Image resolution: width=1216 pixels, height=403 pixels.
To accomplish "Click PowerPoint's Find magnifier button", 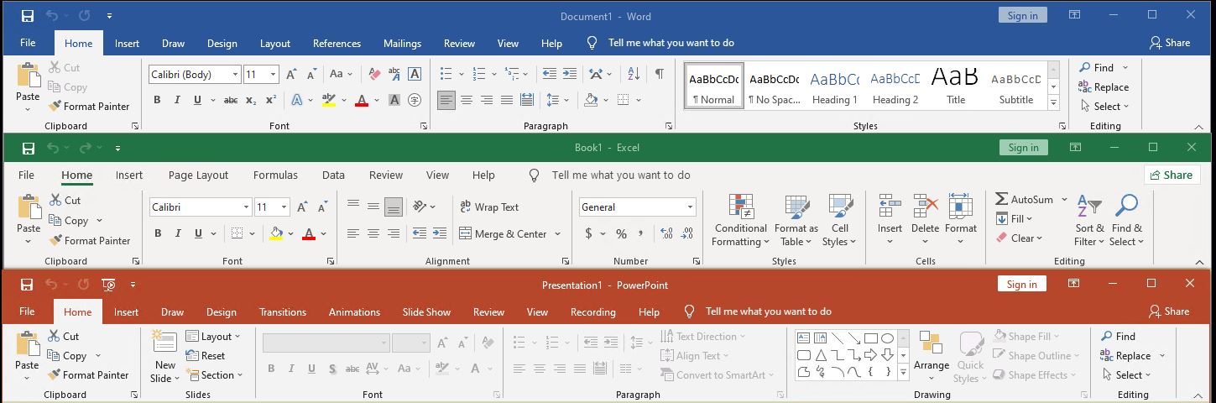I will point(1118,336).
